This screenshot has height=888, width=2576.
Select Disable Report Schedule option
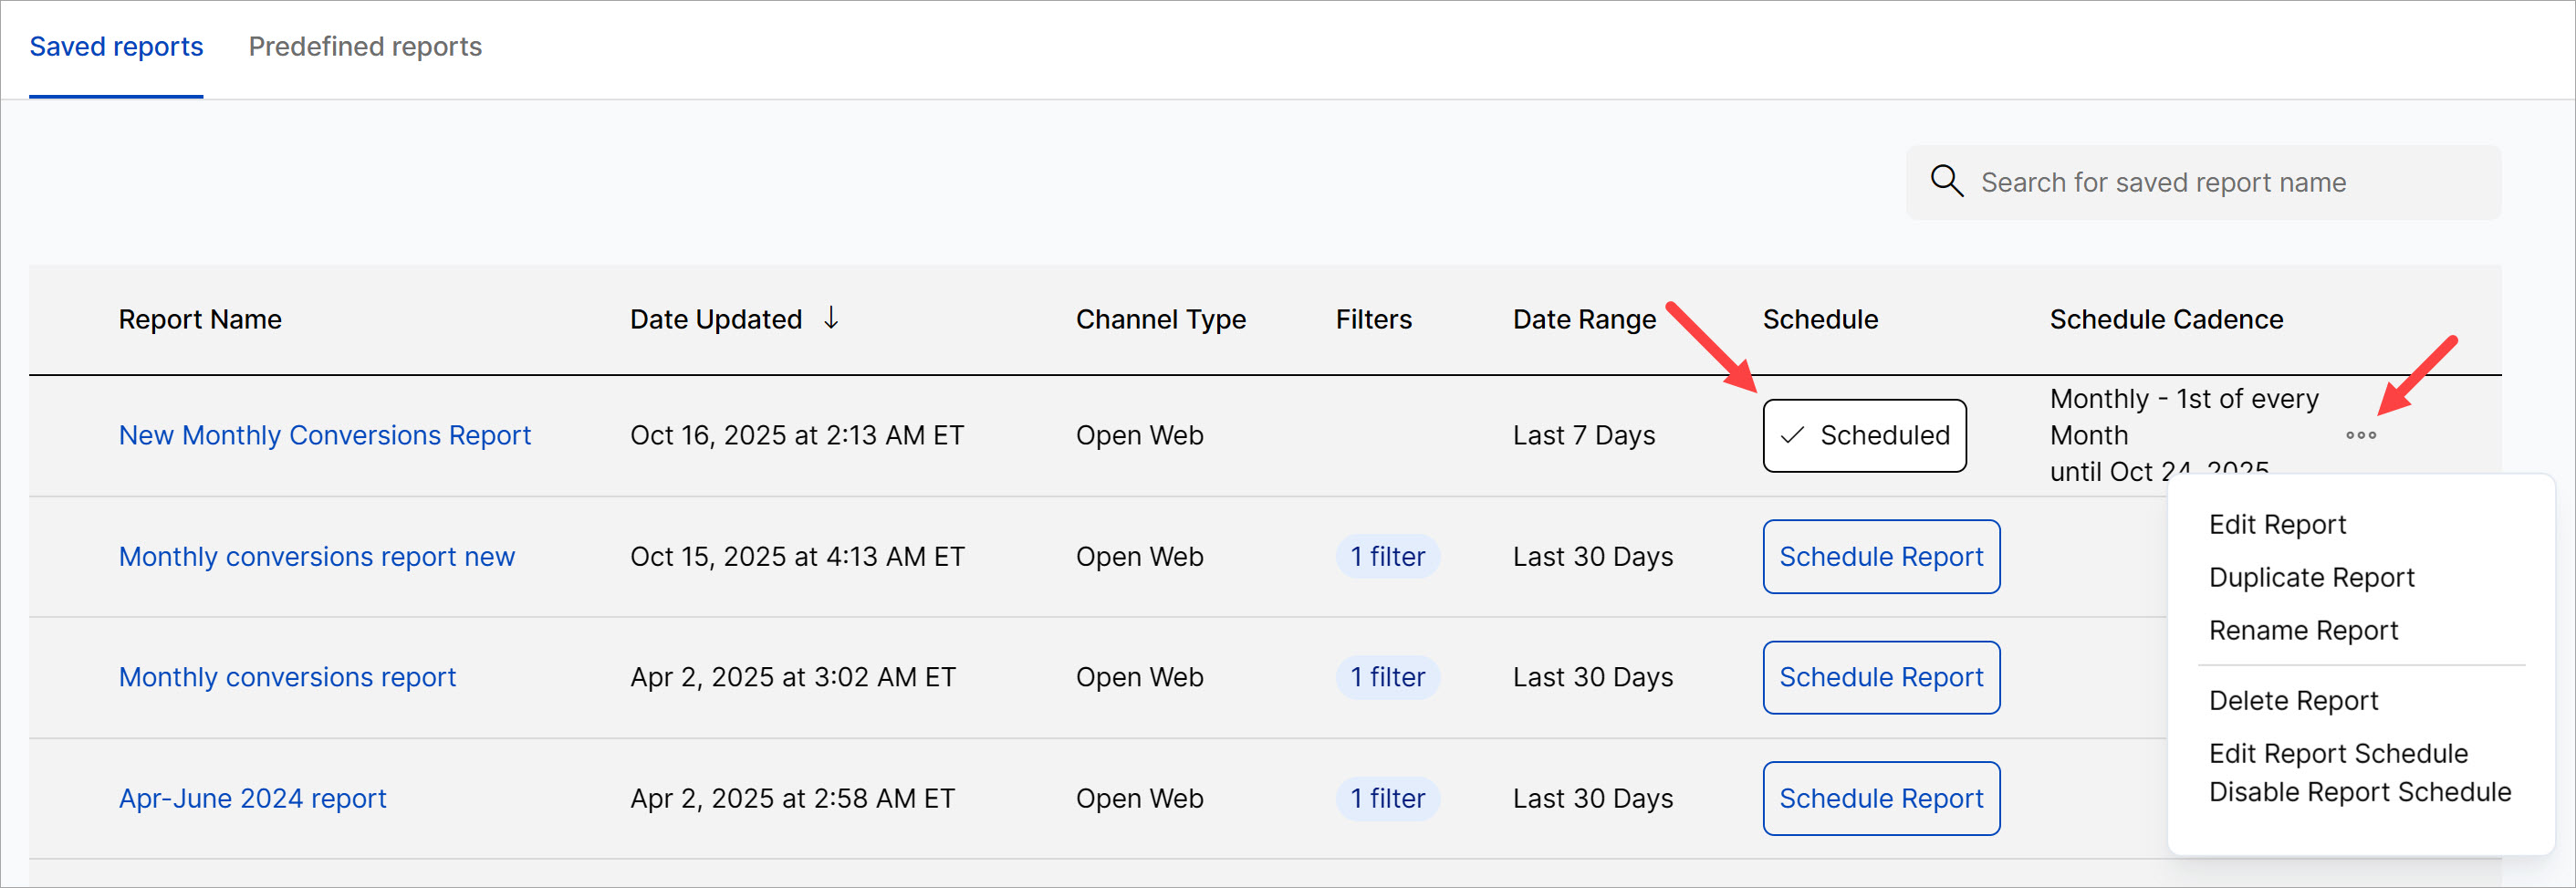click(2359, 792)
